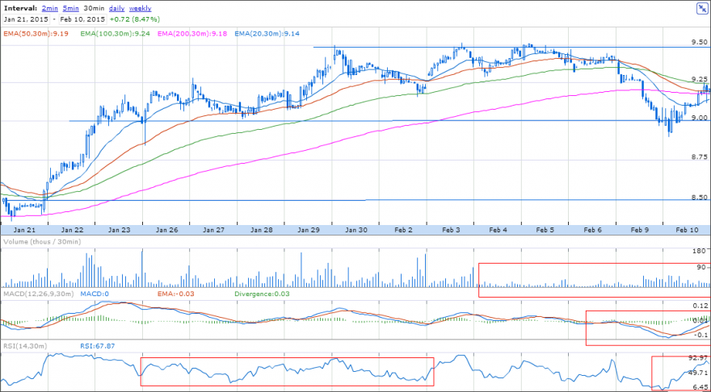
Task: Click the expand chart icon at top right
Action: coord(701,10)
